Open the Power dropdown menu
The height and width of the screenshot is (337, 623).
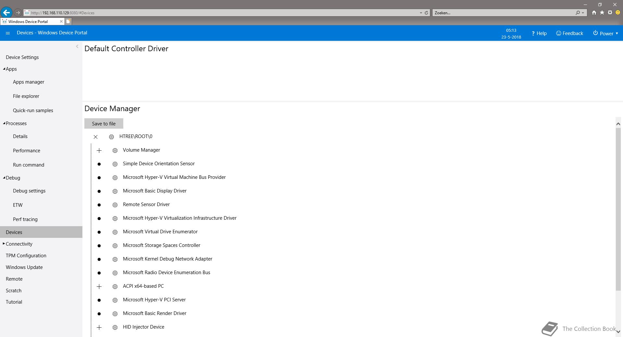click(x=605, y=33)
